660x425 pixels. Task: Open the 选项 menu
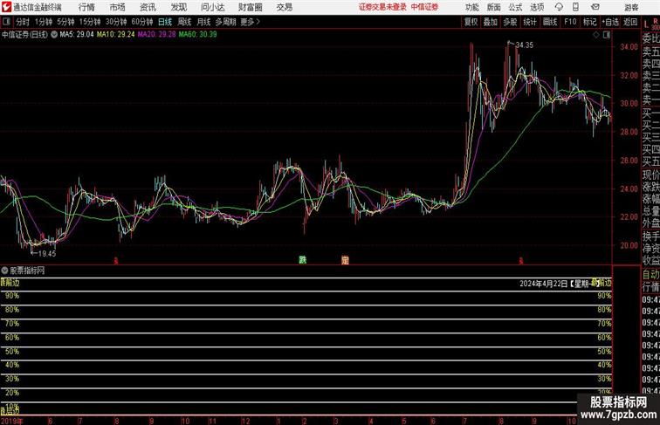coord(537,7)
